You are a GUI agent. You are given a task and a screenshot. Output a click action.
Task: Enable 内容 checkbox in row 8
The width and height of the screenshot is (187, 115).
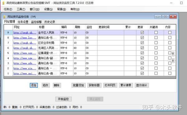click(x=170, y=38)
